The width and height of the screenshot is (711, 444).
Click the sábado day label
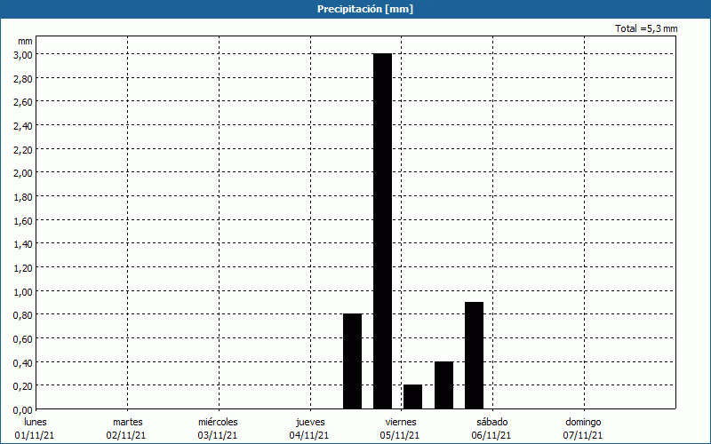pyautogui.click(x=492, y=422)
